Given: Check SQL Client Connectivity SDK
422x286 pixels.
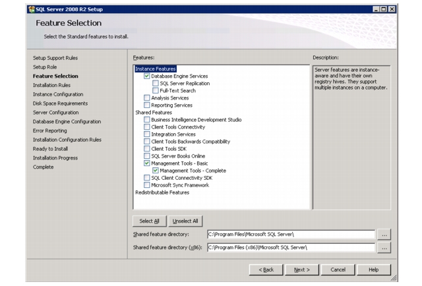Looking at the screenshot, I should coord(146,178).
